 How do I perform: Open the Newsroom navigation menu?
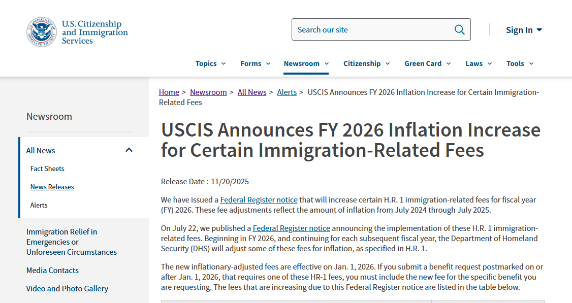[306, 63]
